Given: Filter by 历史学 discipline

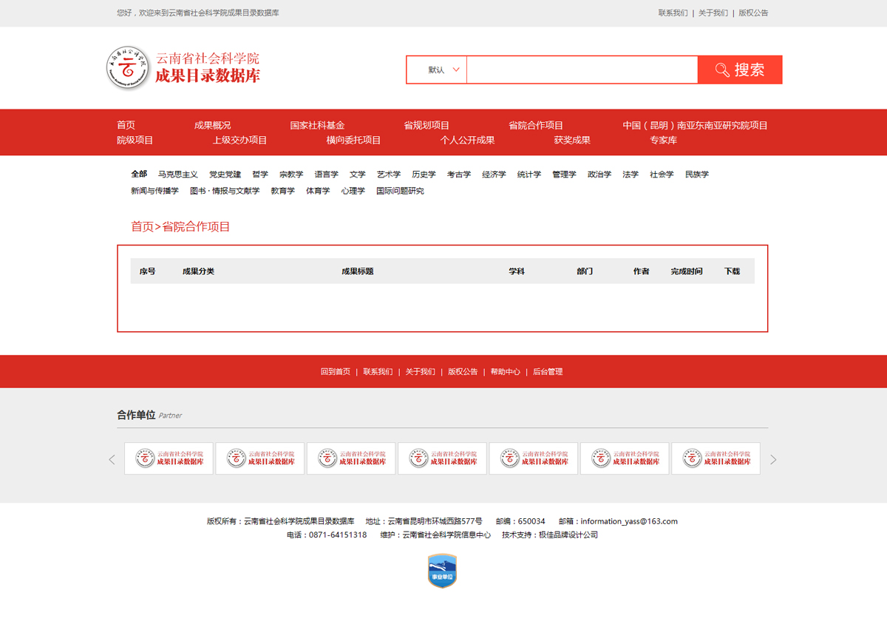Looking at the screenshot, I should point(424,174).
